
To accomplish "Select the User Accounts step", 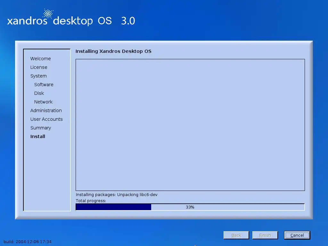I will (46, 119).
